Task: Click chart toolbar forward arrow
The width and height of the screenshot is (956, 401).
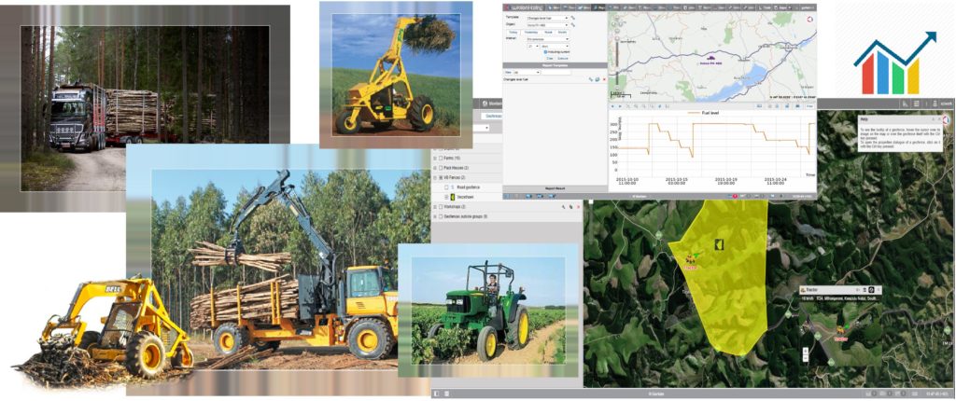Action: [x=620, y=106]
